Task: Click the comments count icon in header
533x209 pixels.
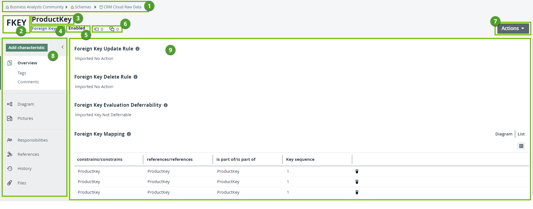Action: [x=112, y=29]
